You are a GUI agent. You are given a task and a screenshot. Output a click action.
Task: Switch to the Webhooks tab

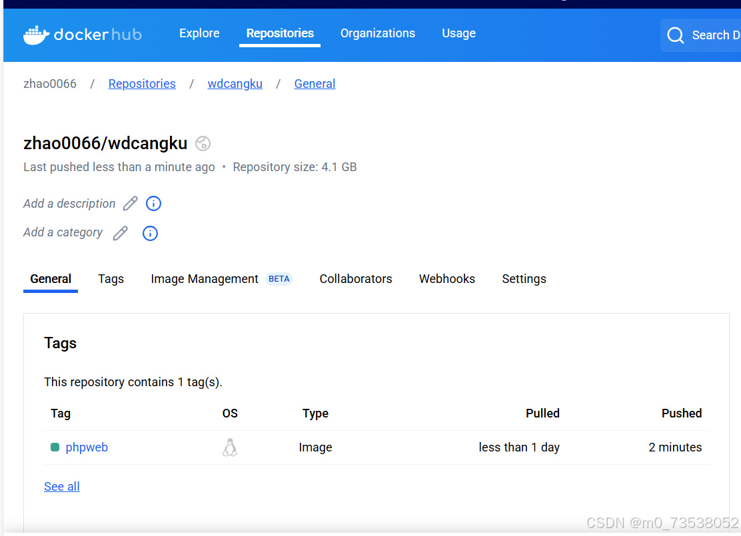pos(446,278)
